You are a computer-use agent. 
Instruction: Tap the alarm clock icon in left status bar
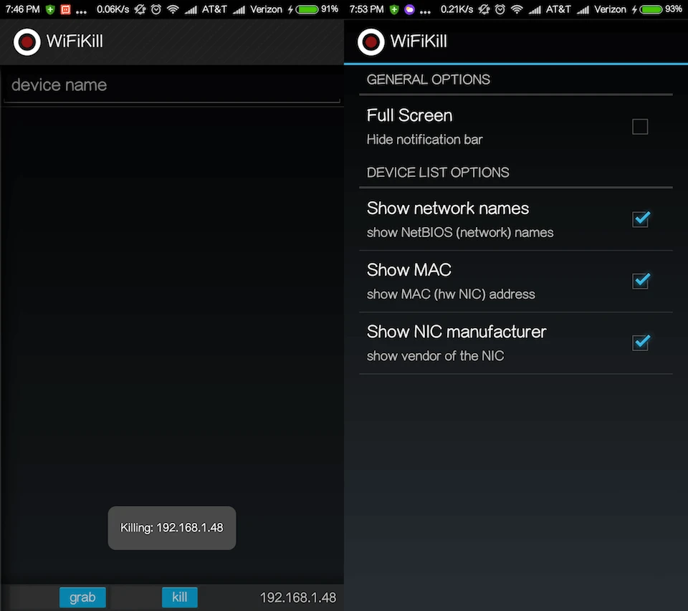[x=156, y=9]
